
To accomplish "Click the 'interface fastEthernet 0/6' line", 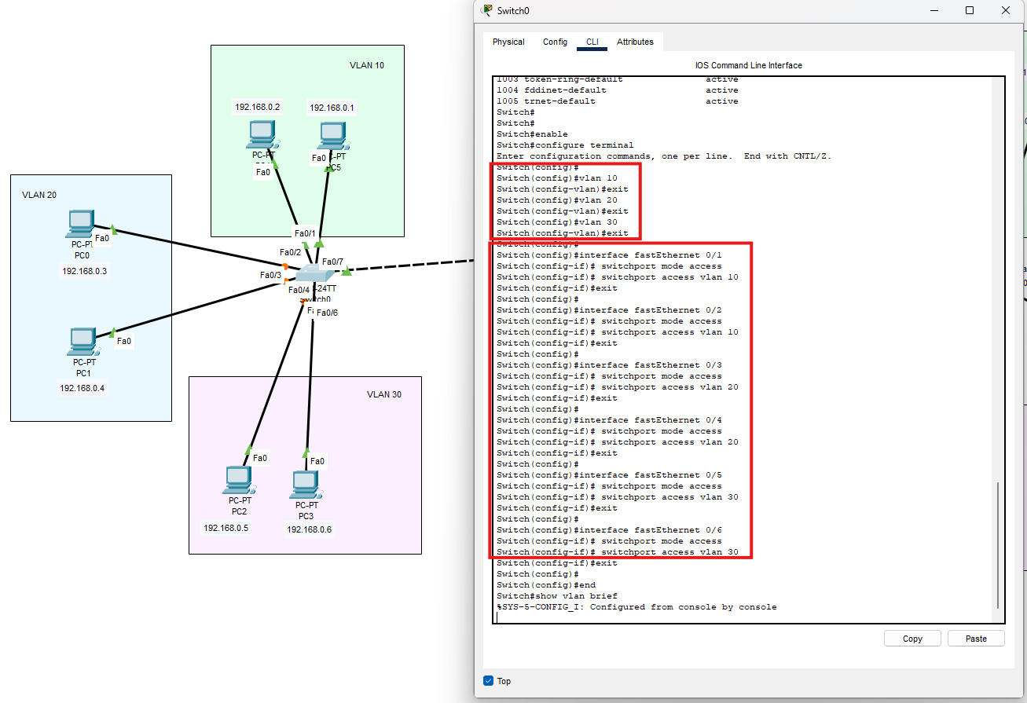I will tap(610, 530).
